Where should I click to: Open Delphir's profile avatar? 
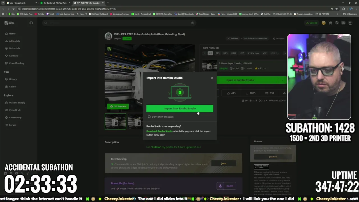click(108, 36)
